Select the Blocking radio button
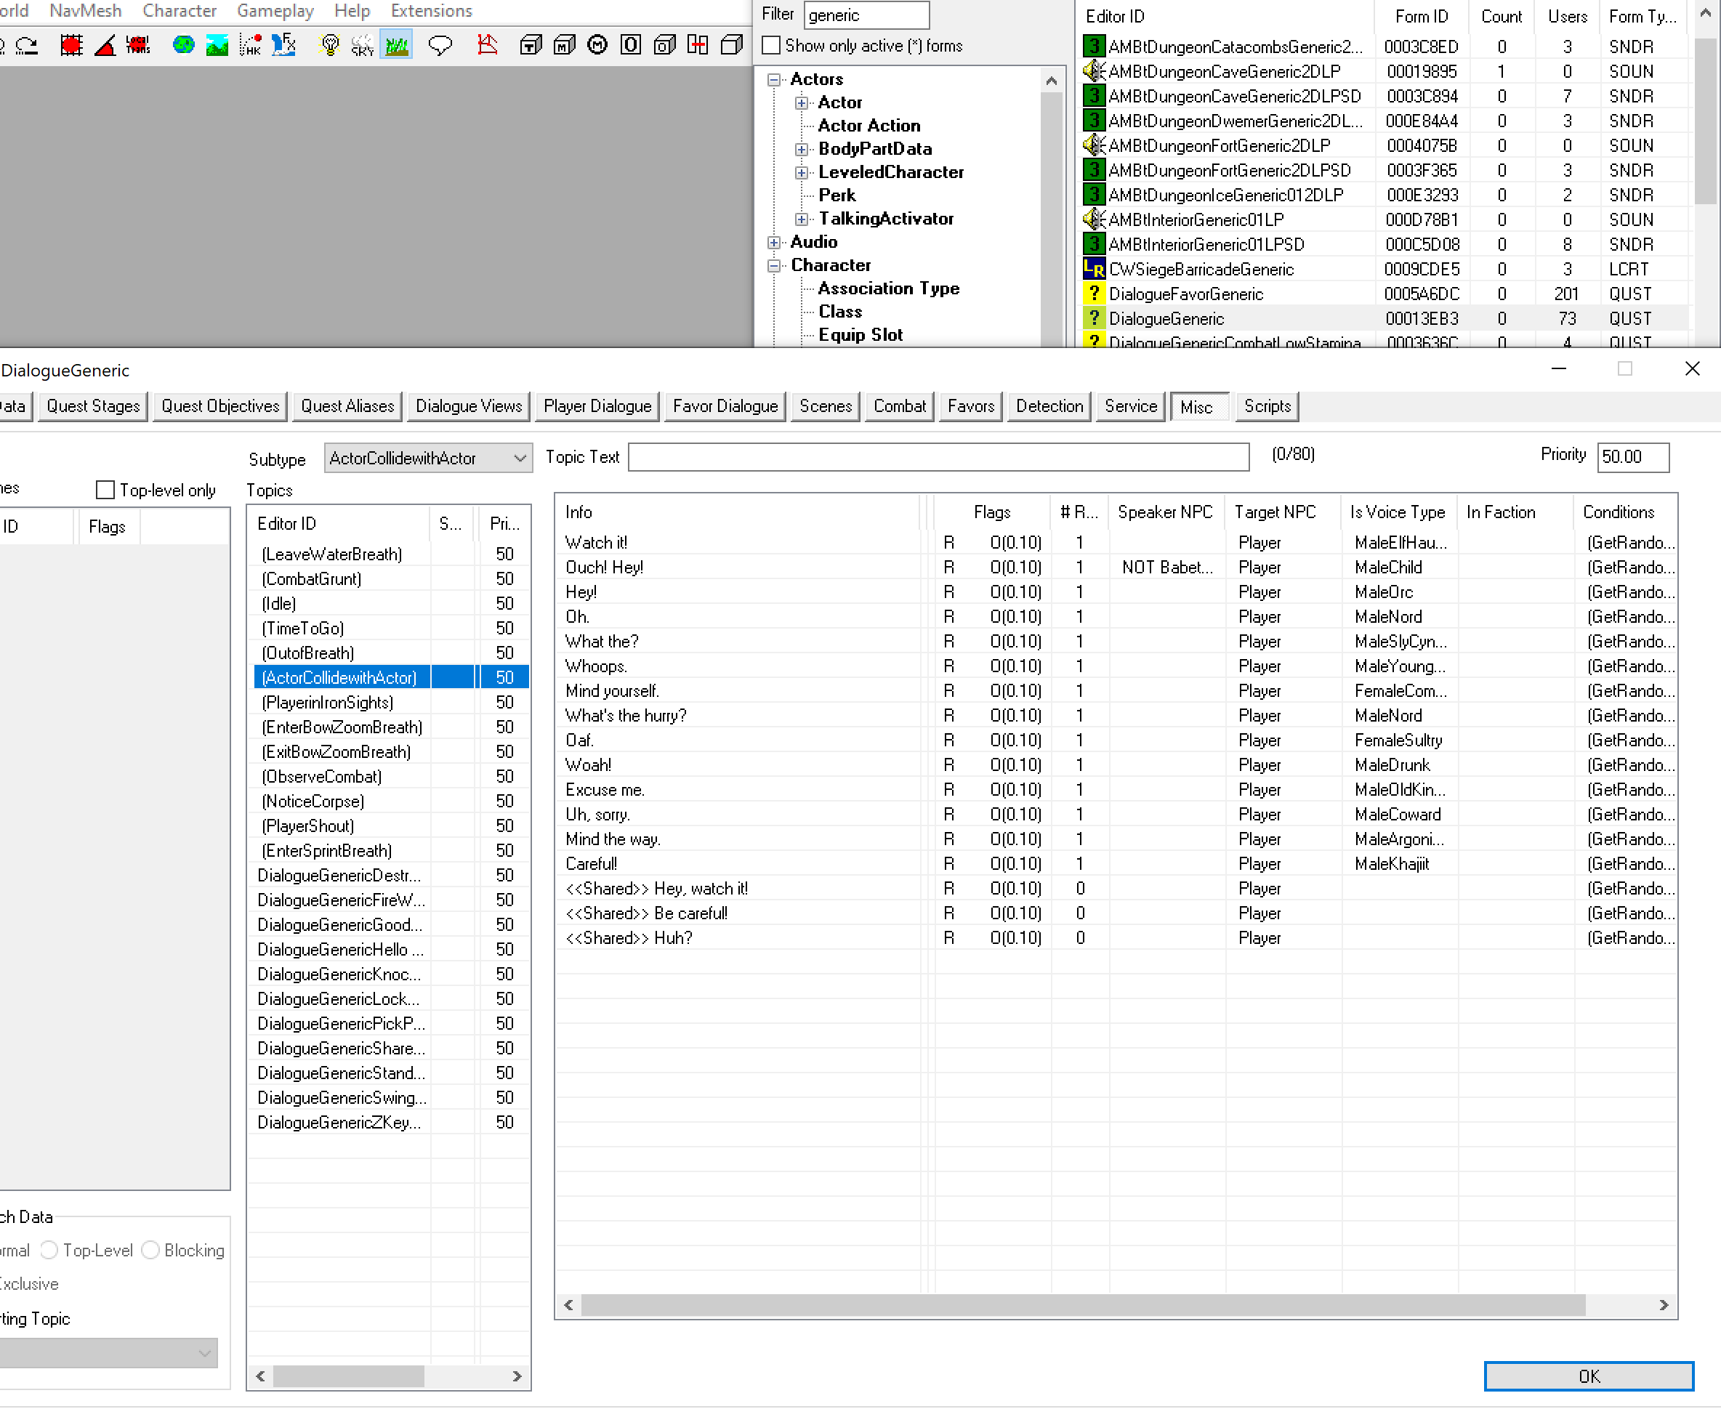 point(151,1250)
